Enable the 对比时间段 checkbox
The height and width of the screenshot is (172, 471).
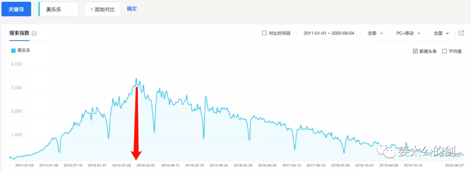264,33
